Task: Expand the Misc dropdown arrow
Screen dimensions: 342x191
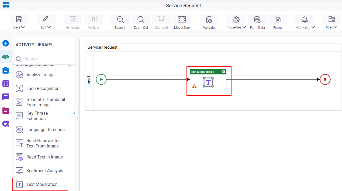Action: [336, 27]
